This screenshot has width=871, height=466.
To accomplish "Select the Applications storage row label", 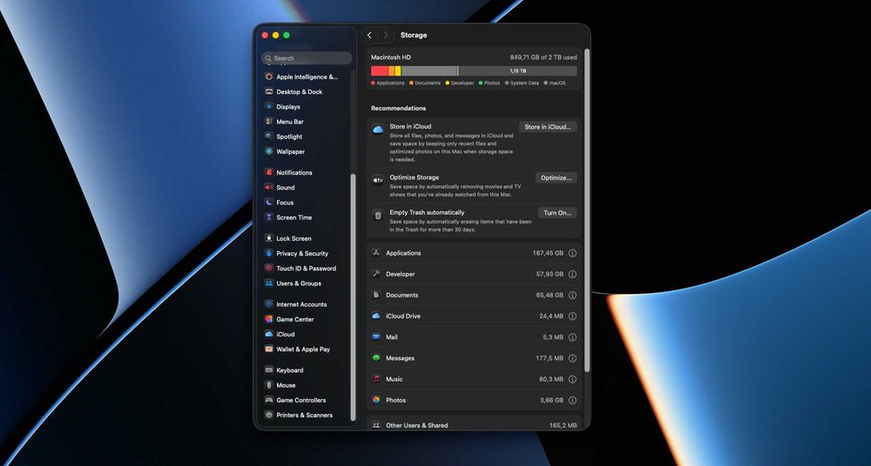I will [403, 254].
